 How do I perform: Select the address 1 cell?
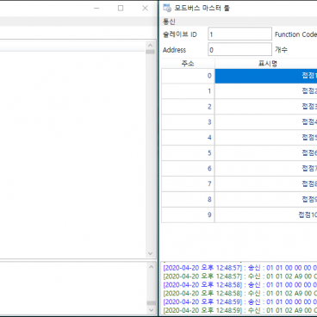(188, 91)
